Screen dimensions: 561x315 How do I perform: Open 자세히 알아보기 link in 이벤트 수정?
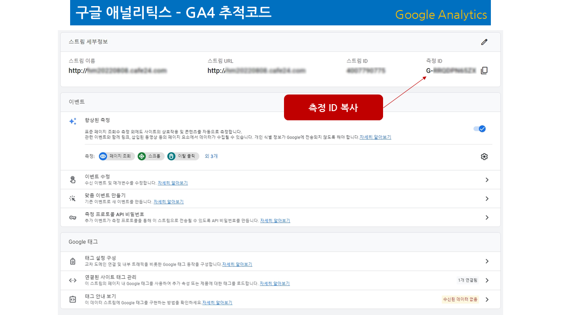pos(173,183)
